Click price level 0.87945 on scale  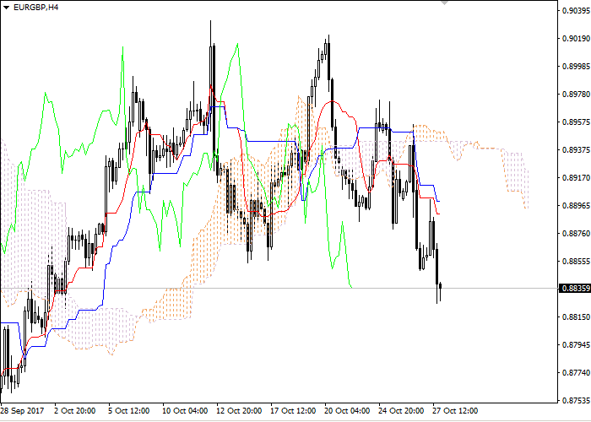coord(576,344)
